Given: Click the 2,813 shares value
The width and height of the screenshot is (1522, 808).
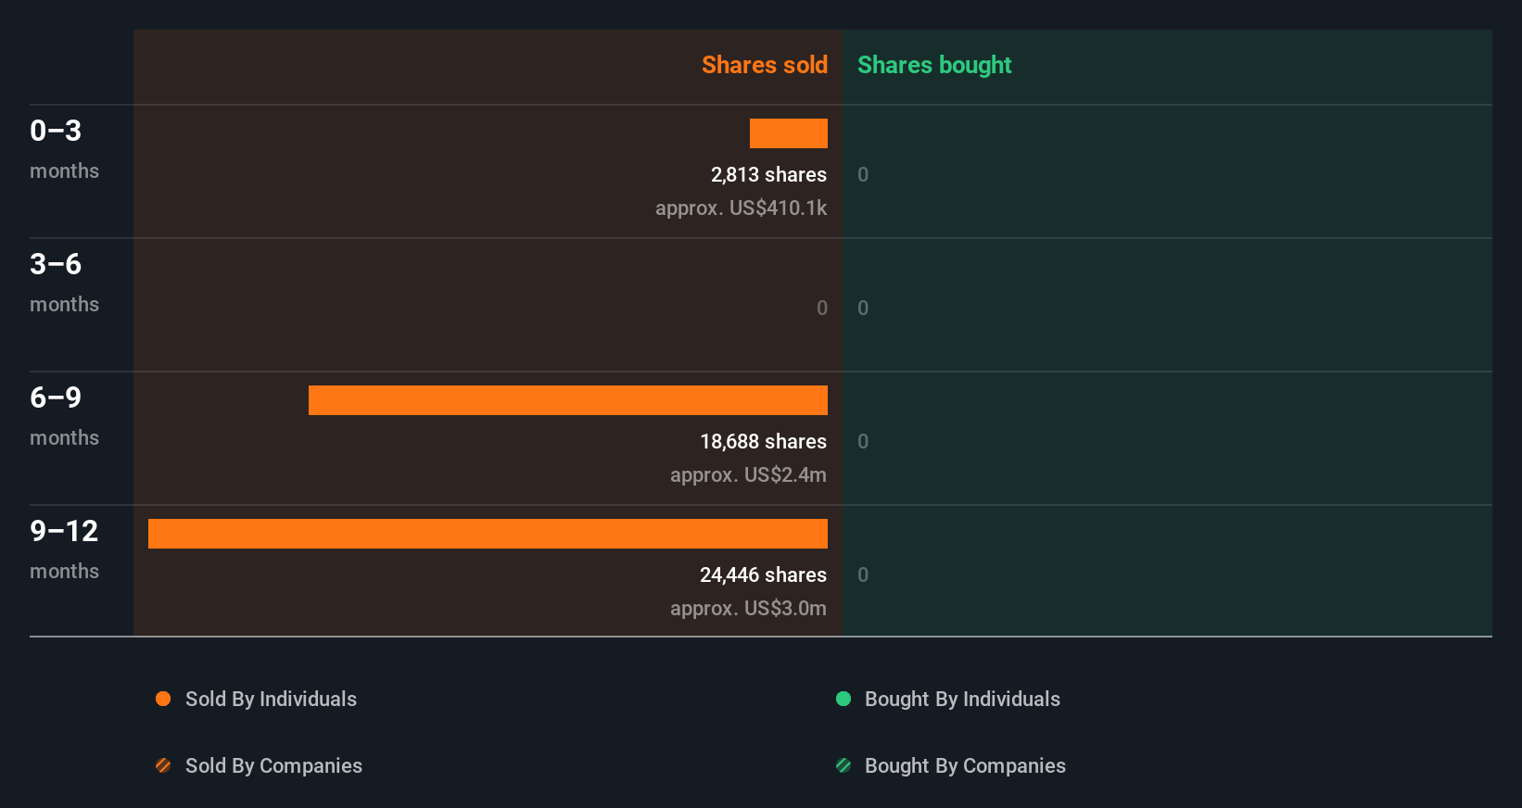Looking at the screenshot, I should (768, 174).
